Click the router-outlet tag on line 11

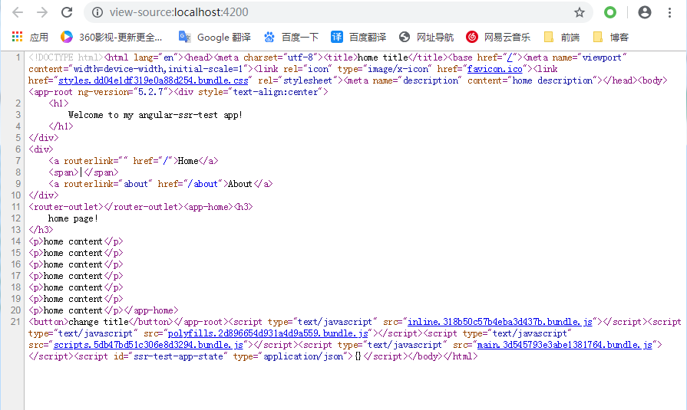pyautogui.click(x=66, y=207)
